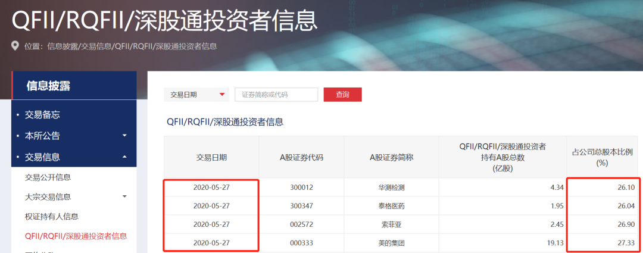Open 交易备忘 in the sidebar
Viewport: 643px width, 253px height.
(x=42, y=114)
